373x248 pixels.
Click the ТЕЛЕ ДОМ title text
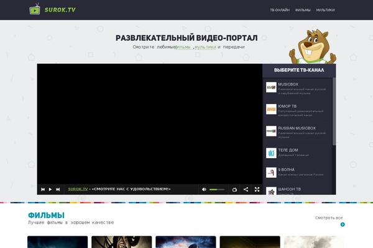(x=288, y=150)
